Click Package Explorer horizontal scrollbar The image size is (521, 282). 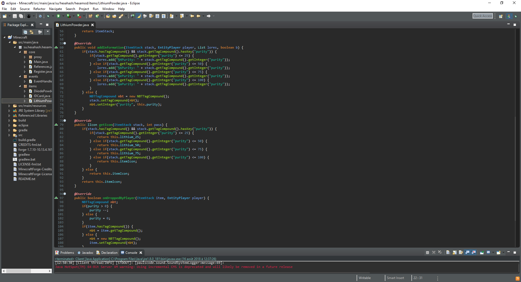pyautogui.click(x=18, y=271)
